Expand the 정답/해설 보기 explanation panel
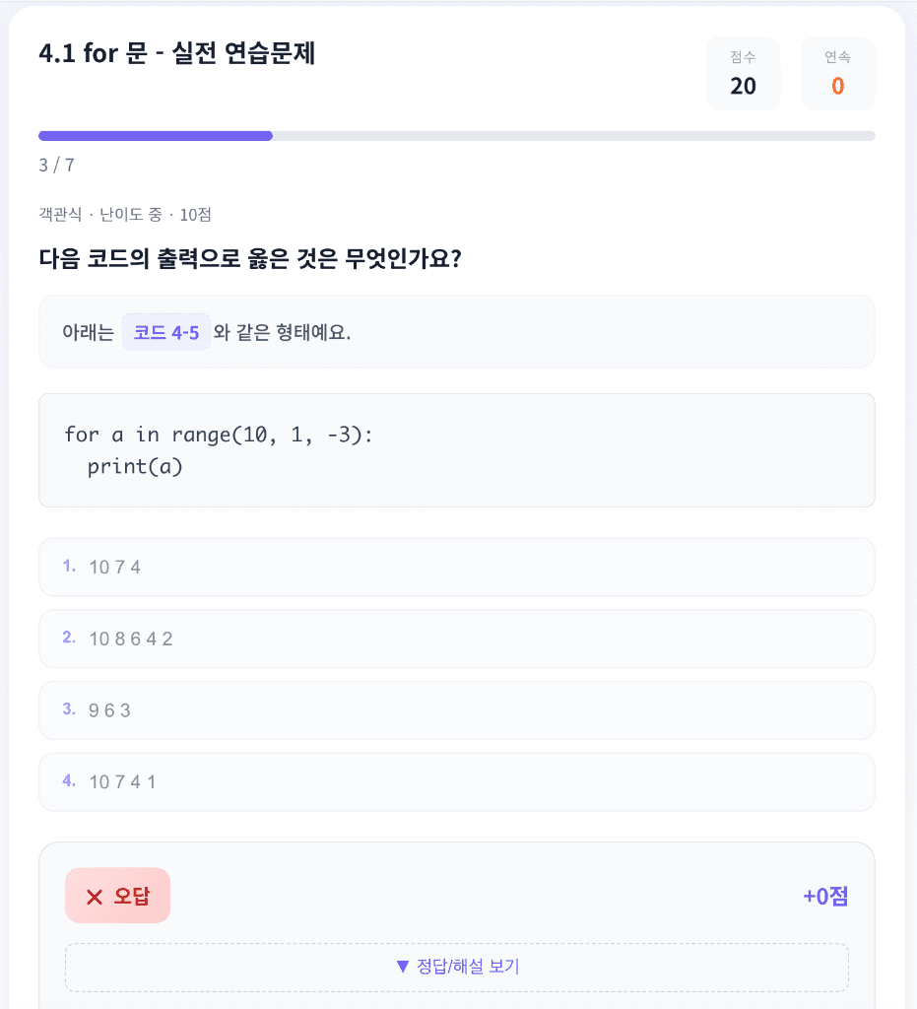 point(456,967)
